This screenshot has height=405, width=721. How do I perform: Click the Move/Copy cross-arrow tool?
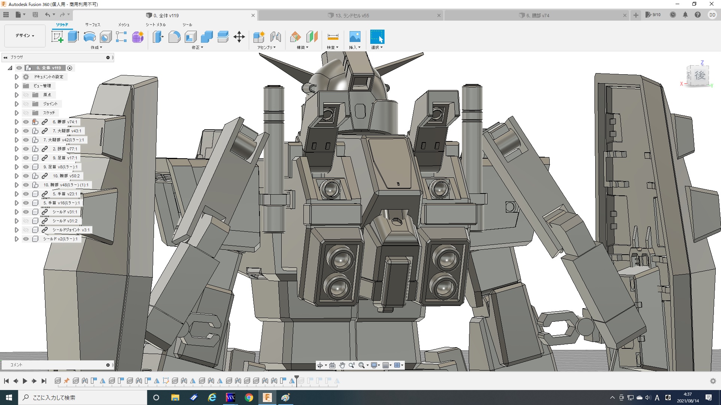click(x=239, y=37)
